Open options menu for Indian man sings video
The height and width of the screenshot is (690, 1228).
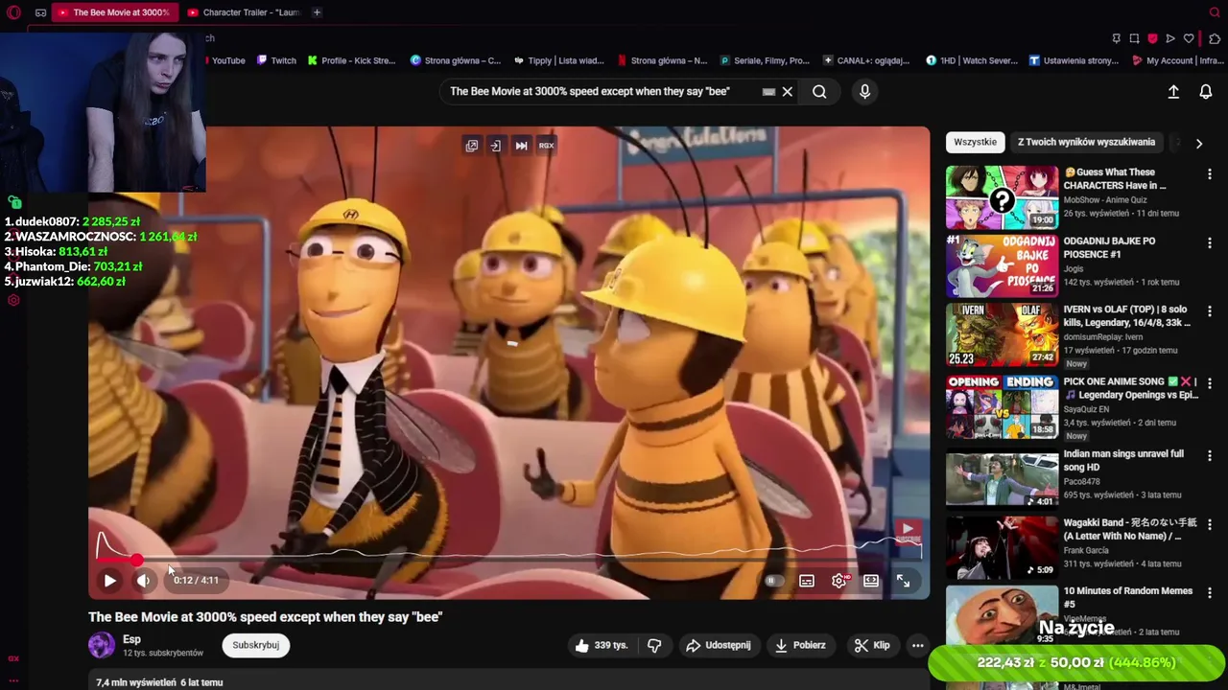click(1209, 456)
